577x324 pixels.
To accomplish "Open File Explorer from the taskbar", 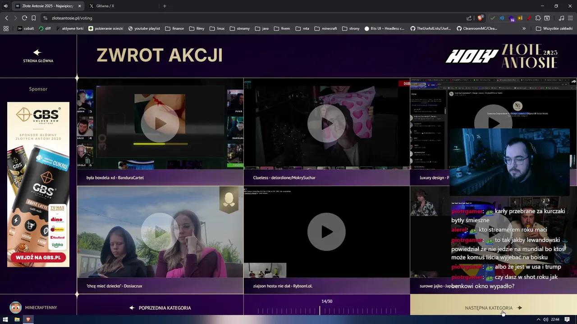I will pos(17,319).
